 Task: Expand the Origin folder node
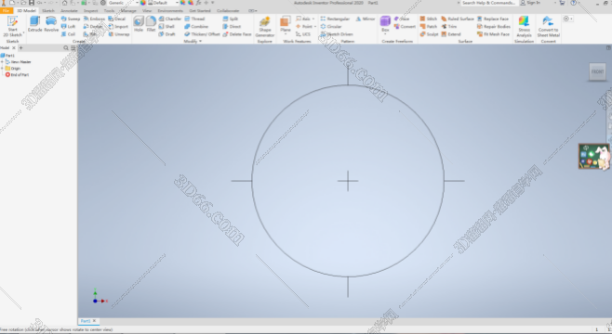[2, 68]
